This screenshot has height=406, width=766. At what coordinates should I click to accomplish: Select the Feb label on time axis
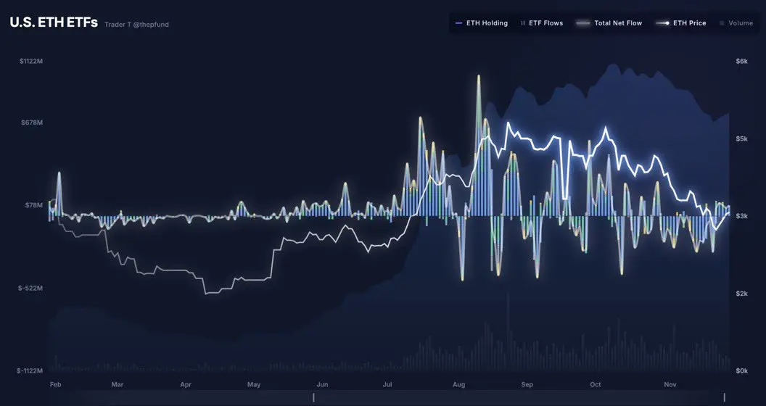click(x=56, y=384)
